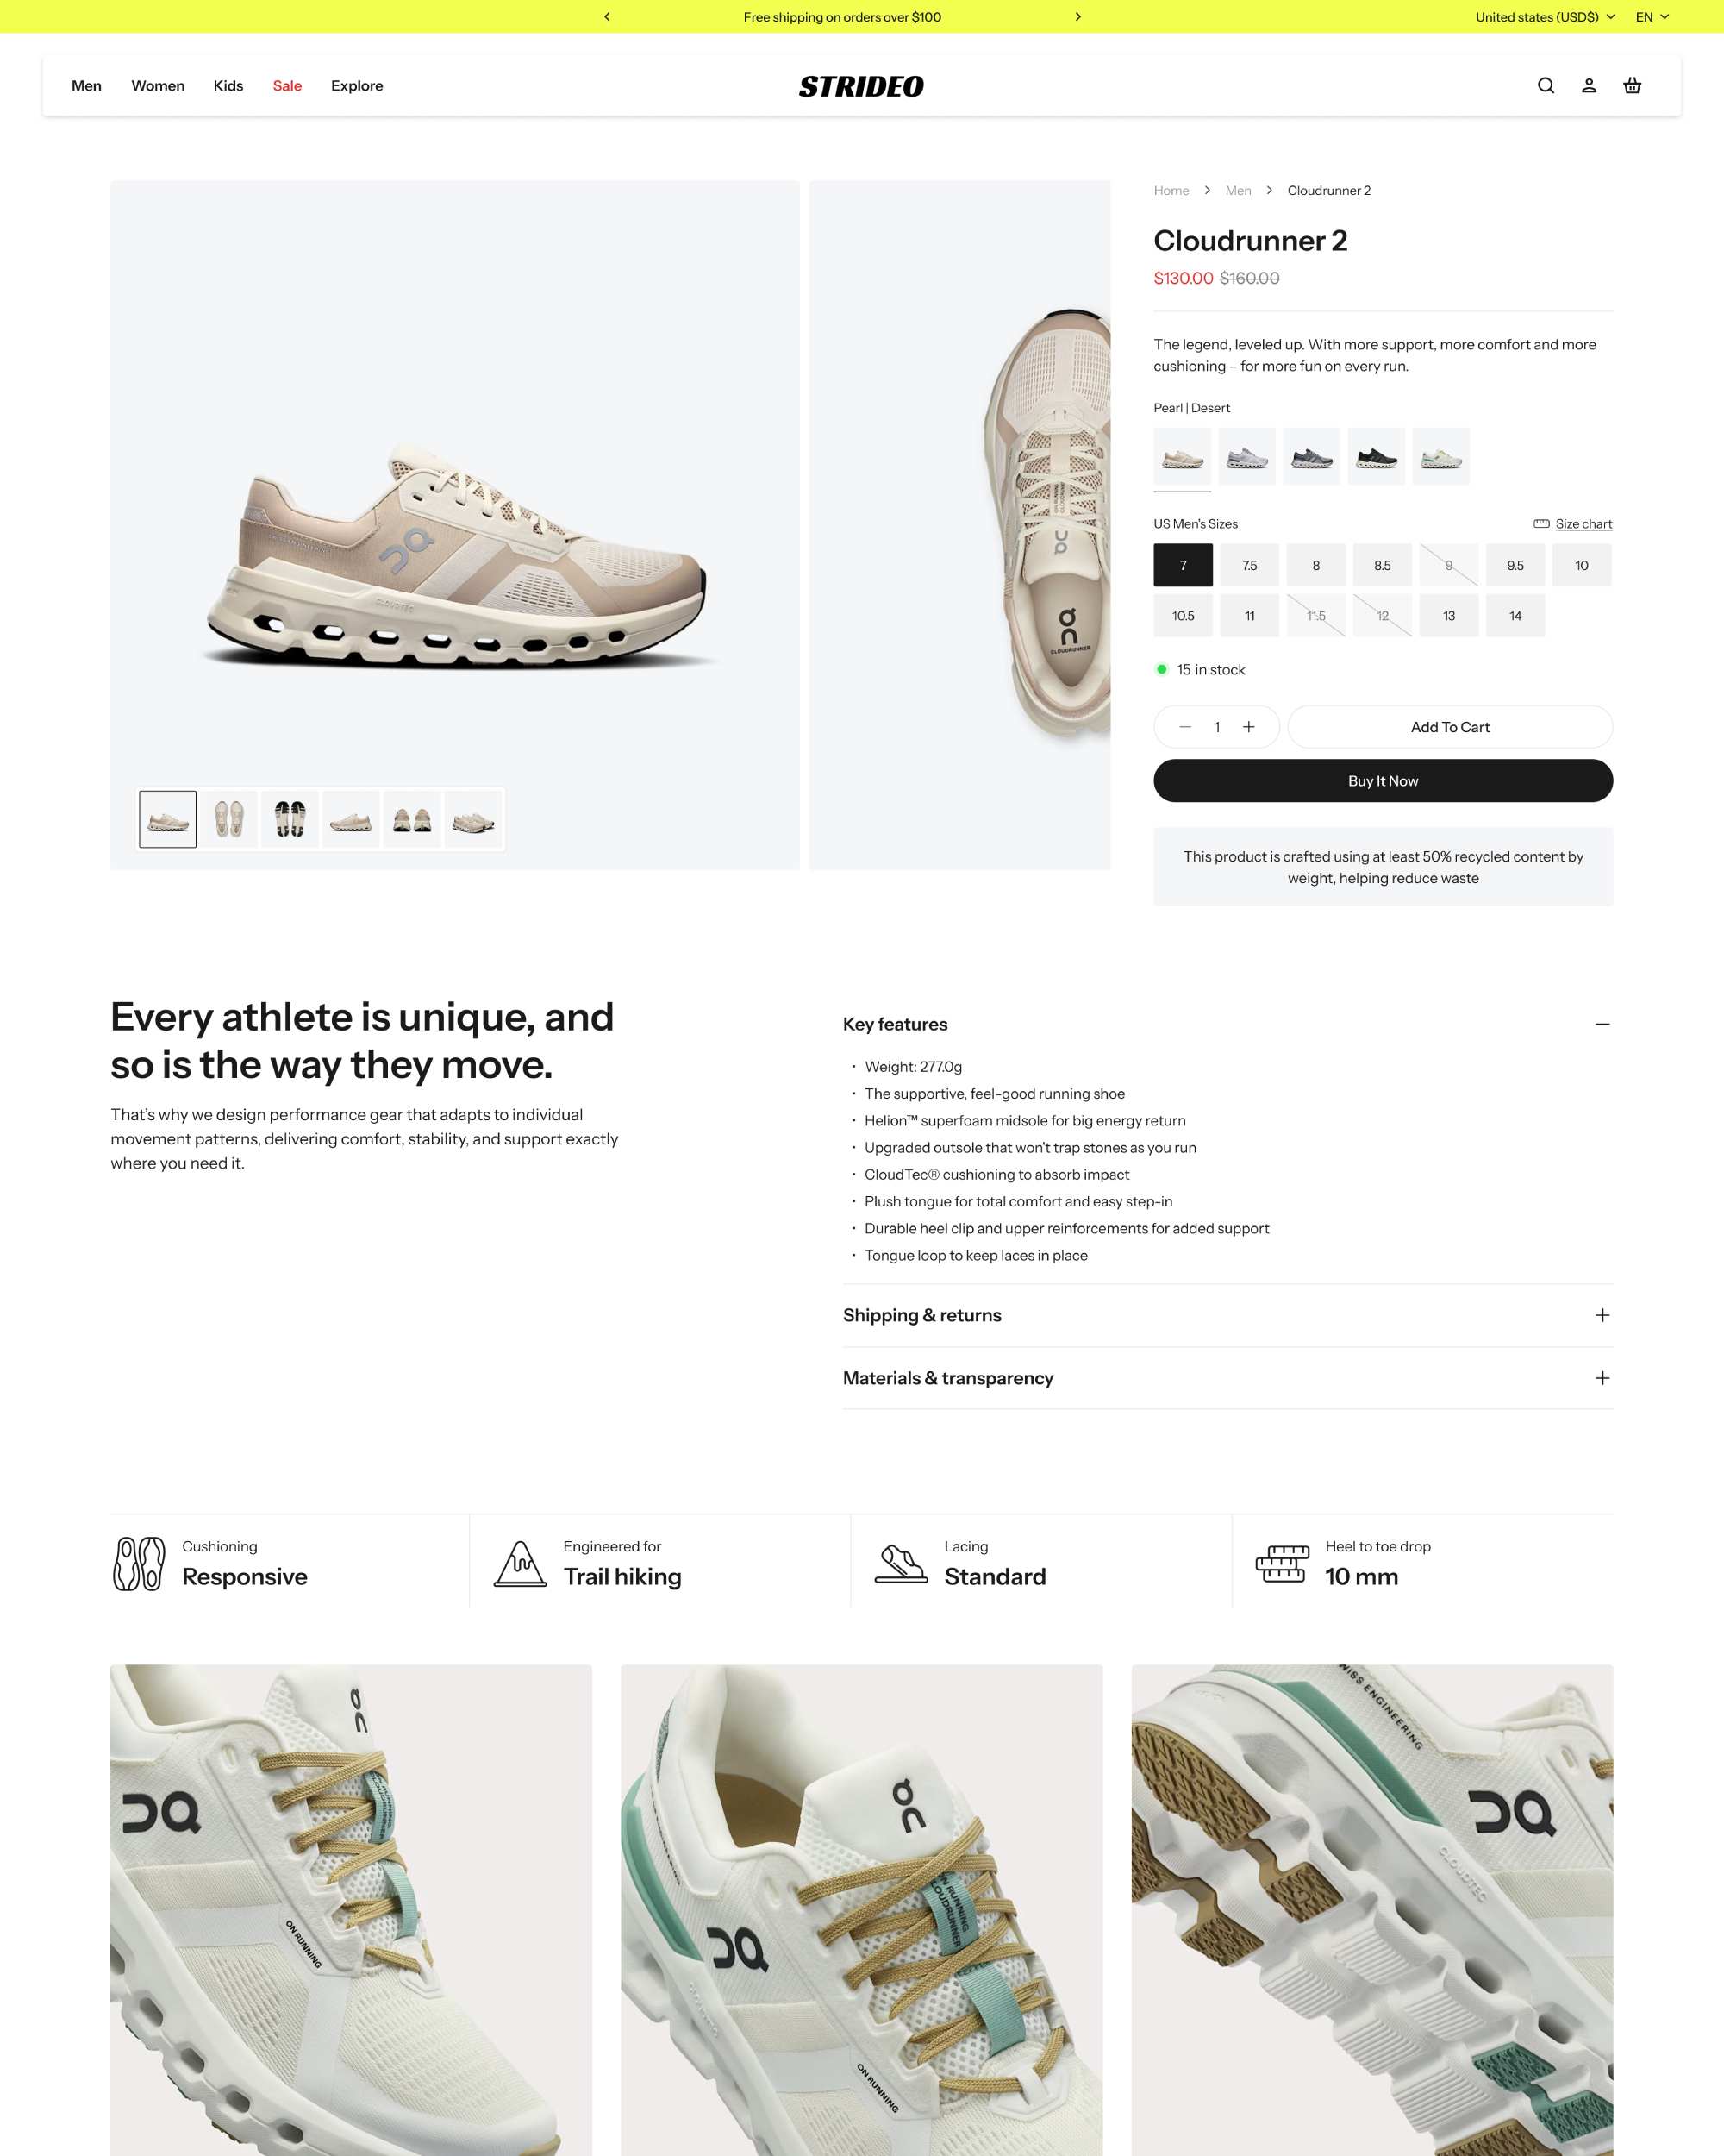Select shoe size 10.5

point(1184,615)
